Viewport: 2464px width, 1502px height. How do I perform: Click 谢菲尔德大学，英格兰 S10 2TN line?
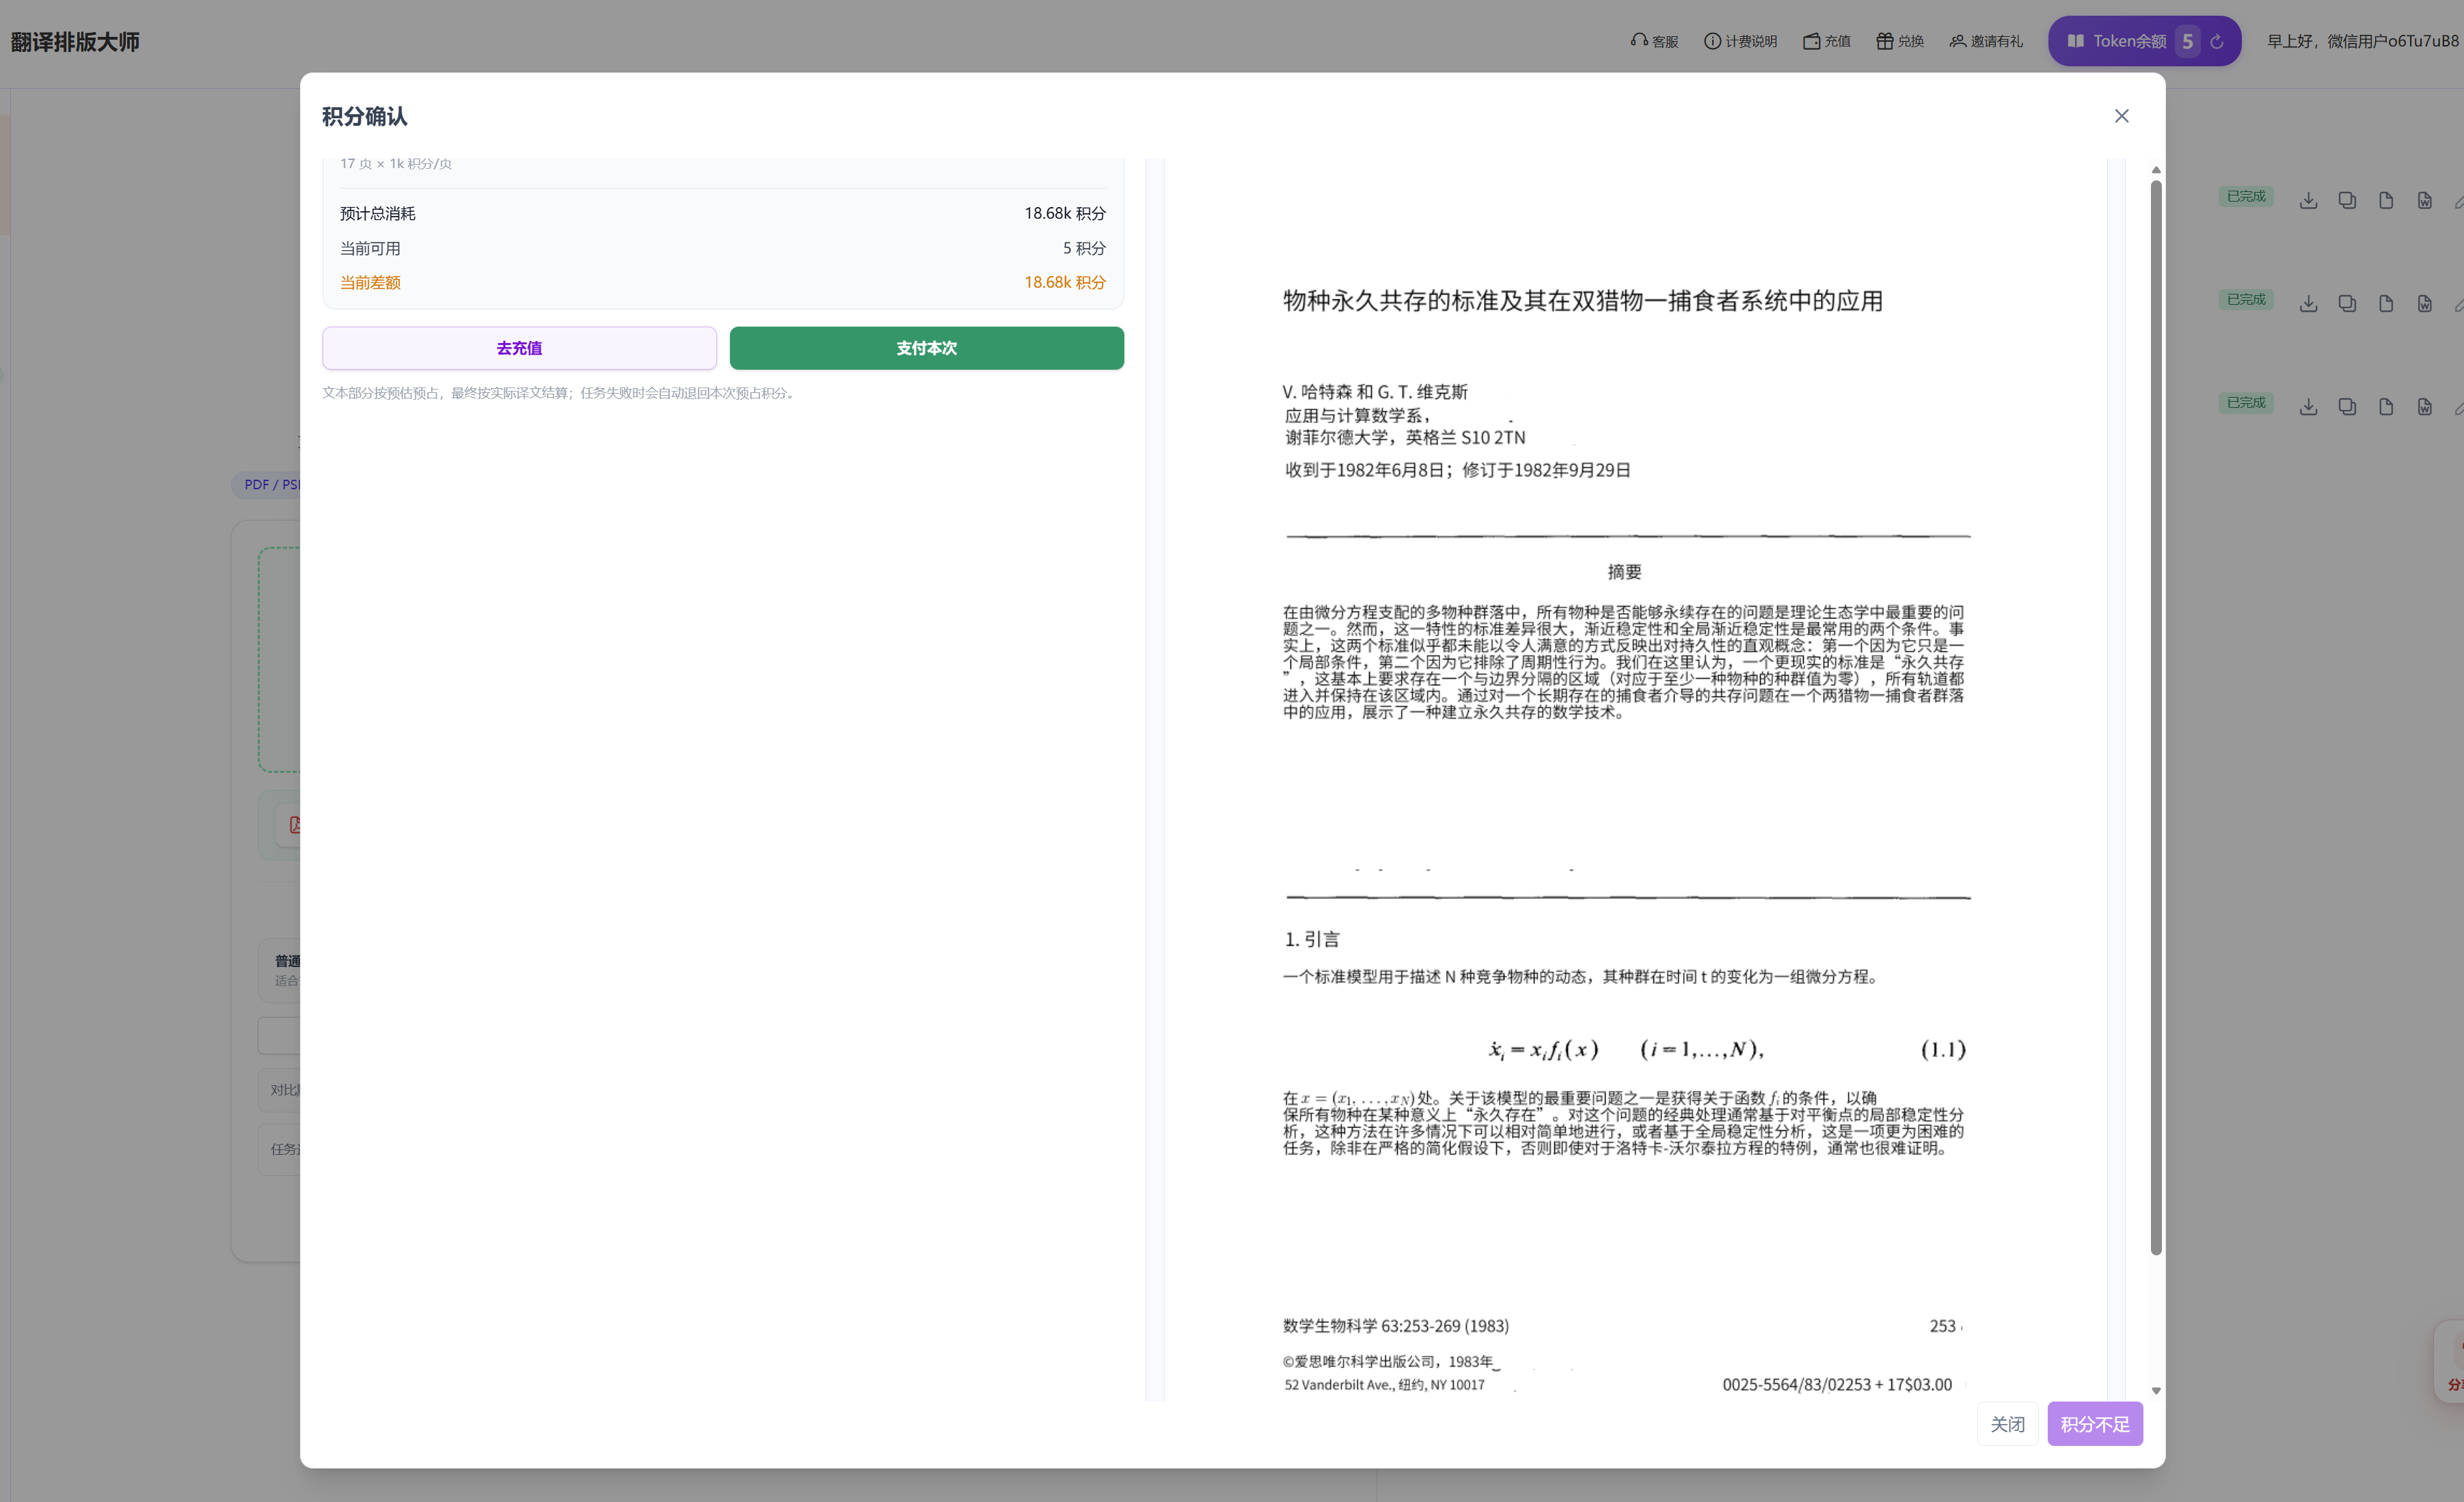(1405, 437)
